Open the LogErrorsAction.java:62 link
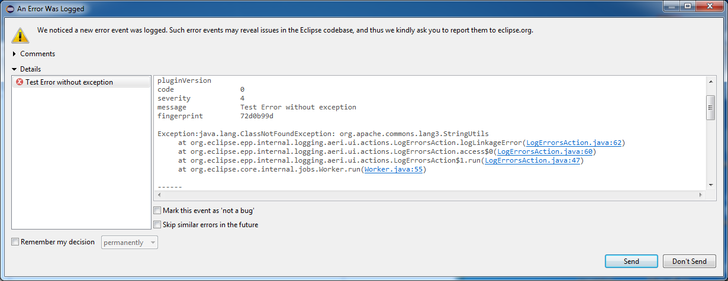The height and width of the screenshot is (281, 728). point(574,143)
